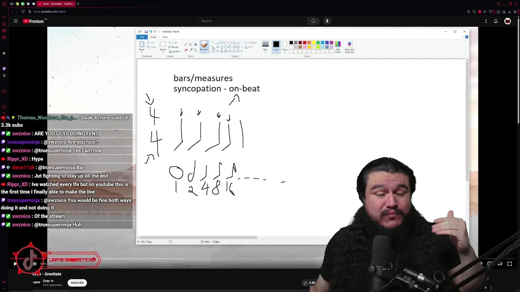Open browser extensions cube icon
The width and height of the screenshot is (520, 292).
coord(498,11)
